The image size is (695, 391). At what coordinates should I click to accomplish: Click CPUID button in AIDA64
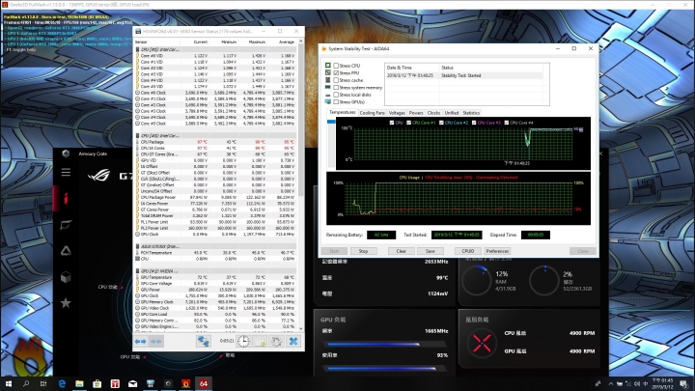point(468,251)
